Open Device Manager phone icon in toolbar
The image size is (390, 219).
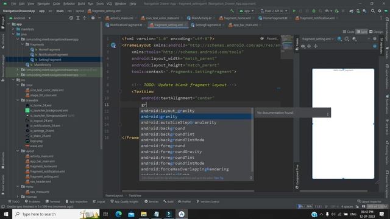pos(358,11)
